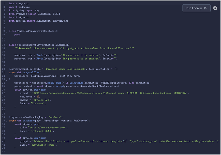
Task: Click the engine 'skyvern-2.0' line
Action: click(36, 100)
